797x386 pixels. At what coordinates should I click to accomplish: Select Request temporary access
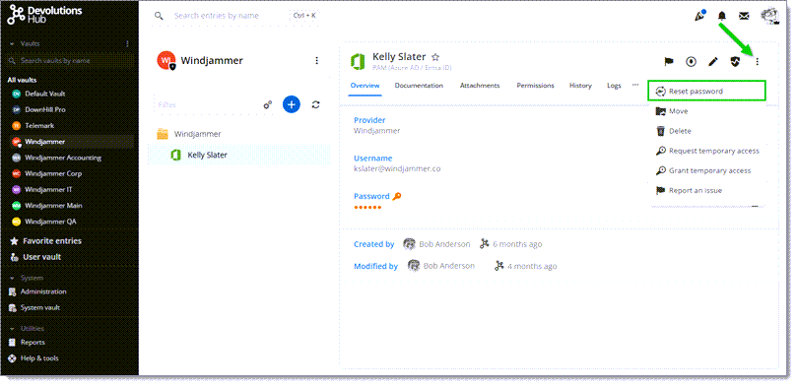click(x=706, y=151)
